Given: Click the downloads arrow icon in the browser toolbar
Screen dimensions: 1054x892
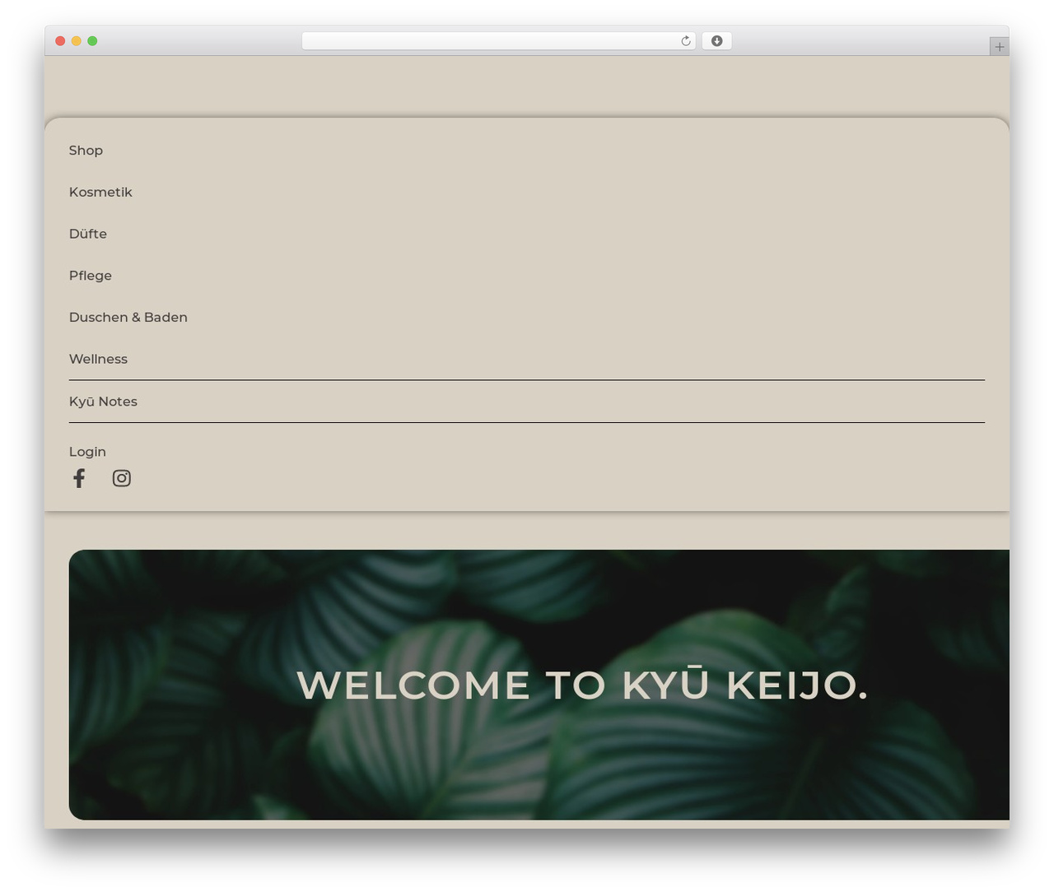Looking at the screenshot, I should 716,41.
